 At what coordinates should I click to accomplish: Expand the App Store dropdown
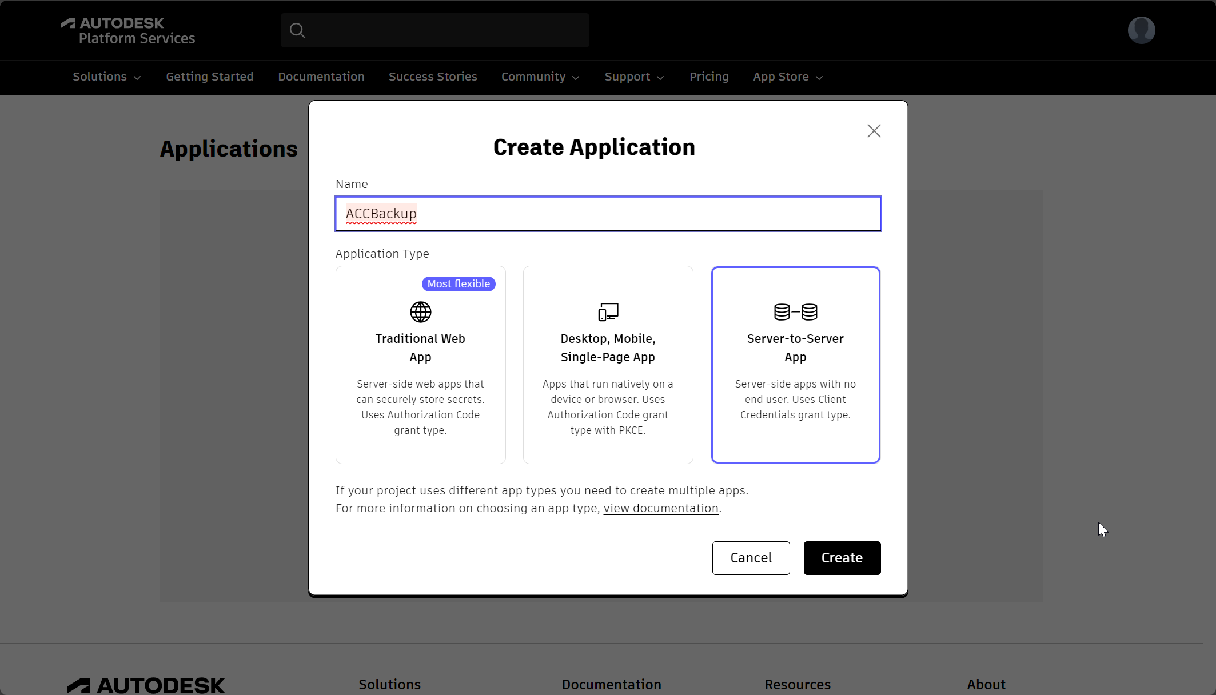[788, 77]
